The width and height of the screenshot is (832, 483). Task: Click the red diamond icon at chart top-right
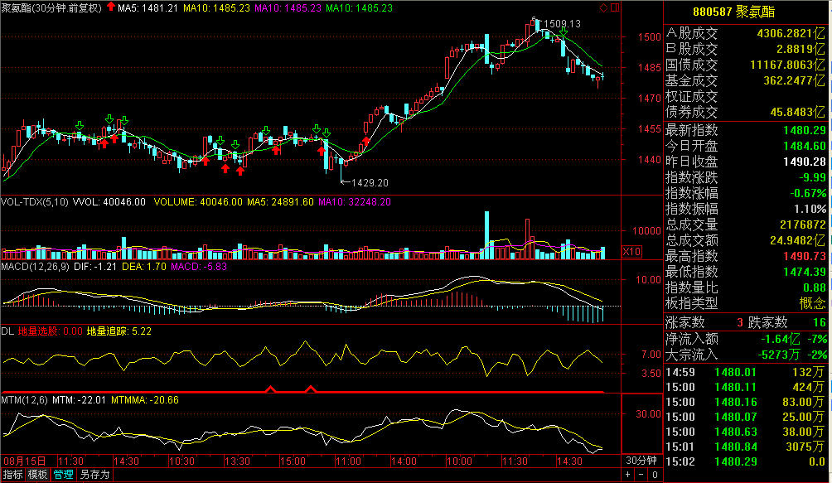[x=603, y=8]
